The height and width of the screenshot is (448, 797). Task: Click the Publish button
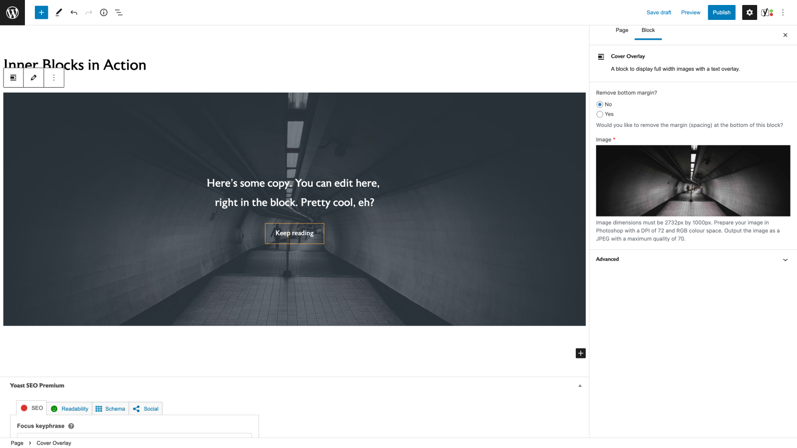(x=721, y=12)
